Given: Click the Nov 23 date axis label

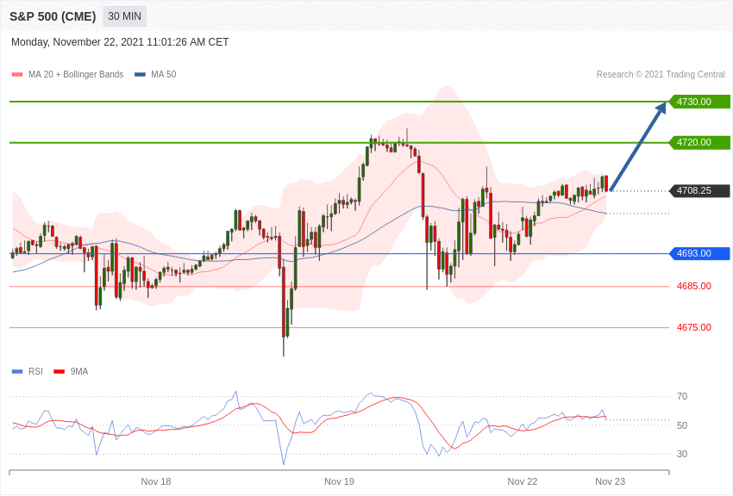Looking at the screenshot, I should click(610, 481).
